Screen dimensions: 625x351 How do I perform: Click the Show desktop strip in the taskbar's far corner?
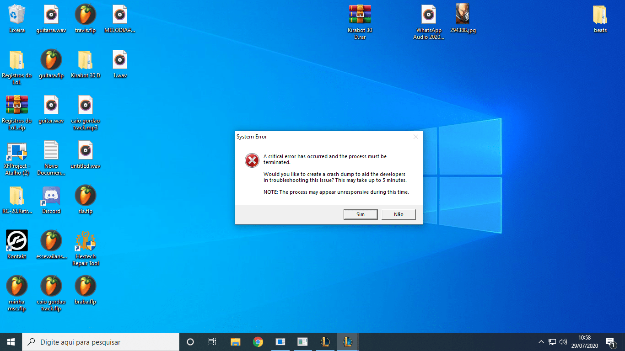624,342
